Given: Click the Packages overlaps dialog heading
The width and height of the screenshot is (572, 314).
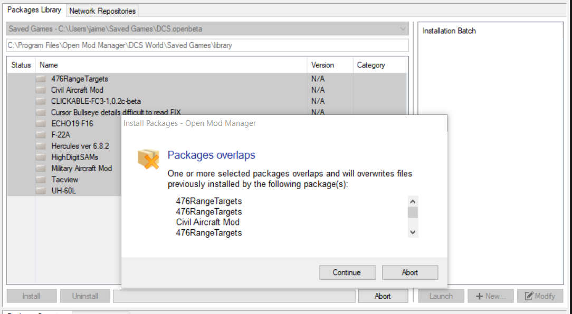Looking at the screenshot, I should pos(211,155).
